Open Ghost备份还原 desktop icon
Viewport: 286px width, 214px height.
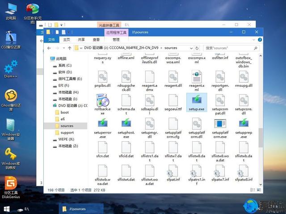tap(11, 100)
